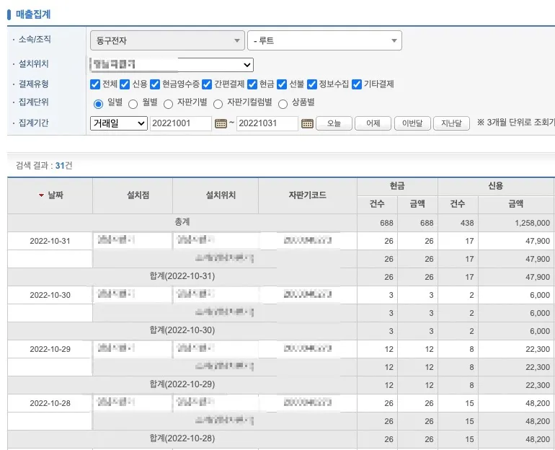Click the 합계(2022-10-28) subtotal row

click(182, 438)
